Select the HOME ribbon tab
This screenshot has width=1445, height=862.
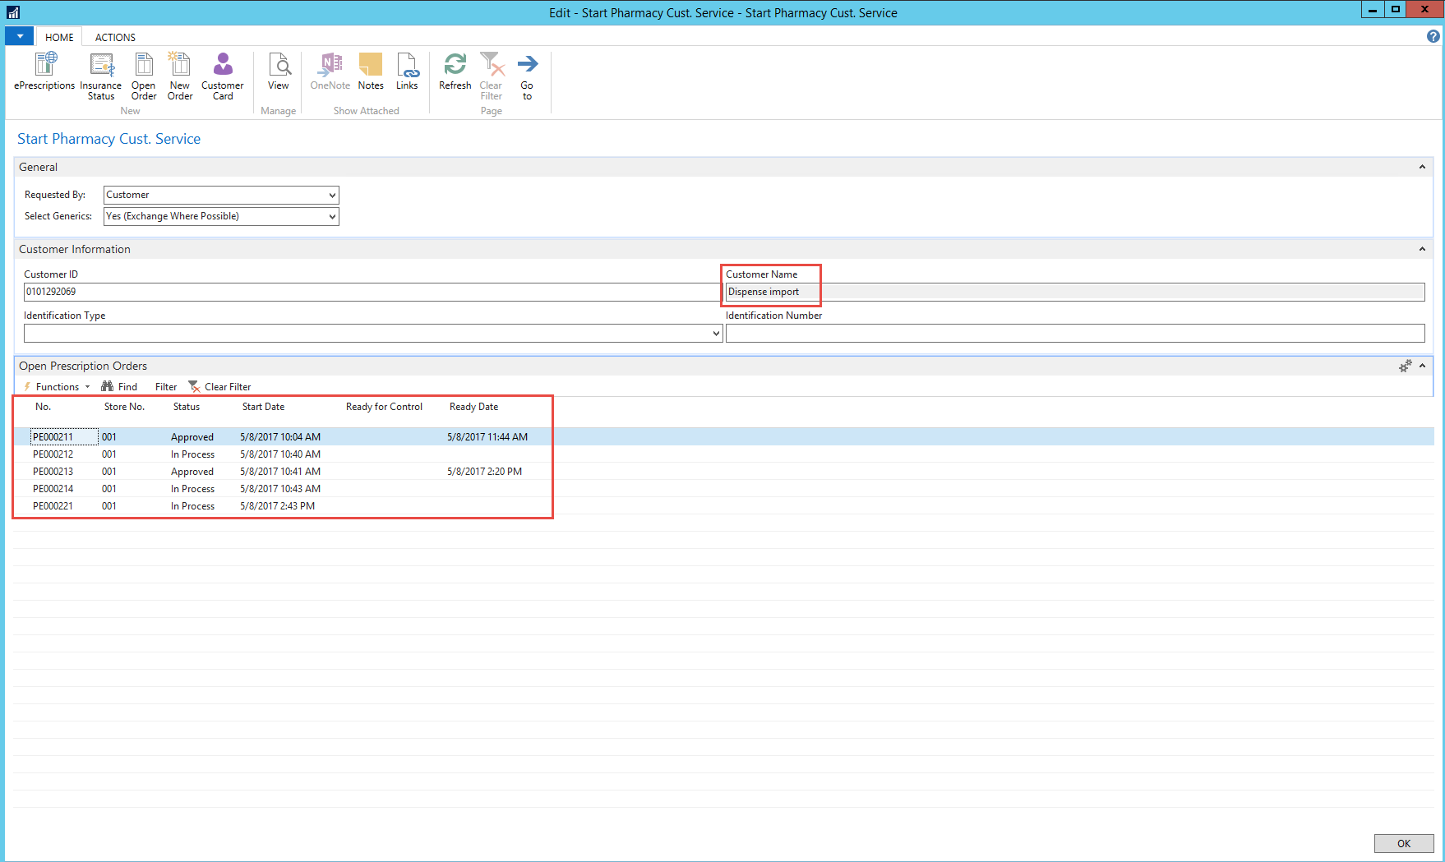pyautogui.click(x=59, y=37)
